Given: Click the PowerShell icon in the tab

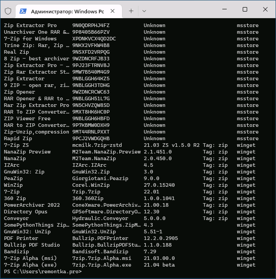Looking at the screenshot, I should pos(23,10).
